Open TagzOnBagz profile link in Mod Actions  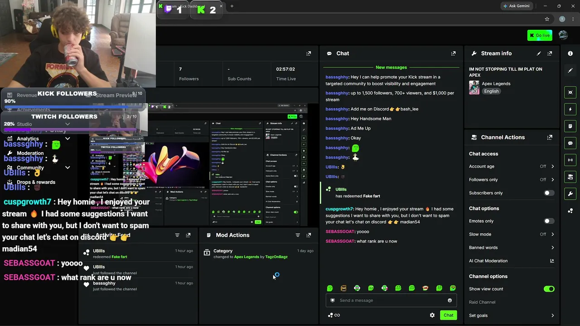click(276, 257)
